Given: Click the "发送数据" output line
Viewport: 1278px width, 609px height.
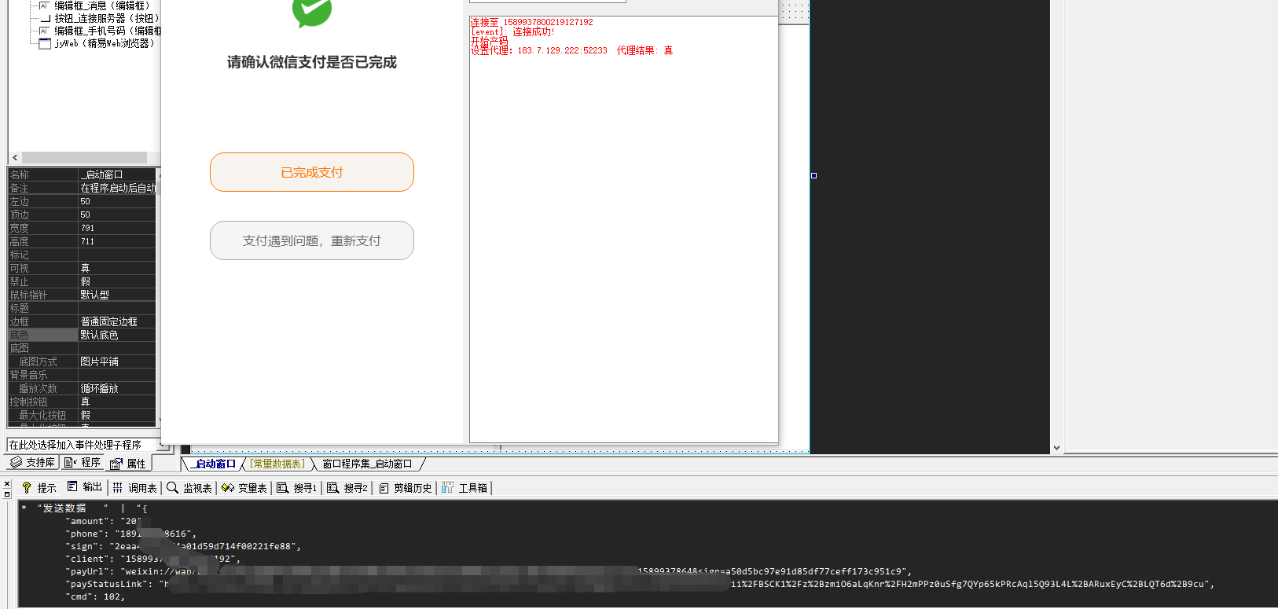Looking at the screenshot, I should tap(86, 508).
